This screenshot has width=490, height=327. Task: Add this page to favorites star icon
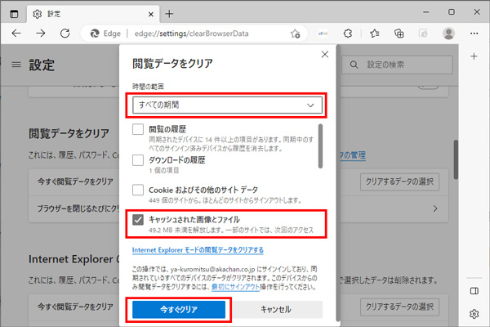point(295,34)
